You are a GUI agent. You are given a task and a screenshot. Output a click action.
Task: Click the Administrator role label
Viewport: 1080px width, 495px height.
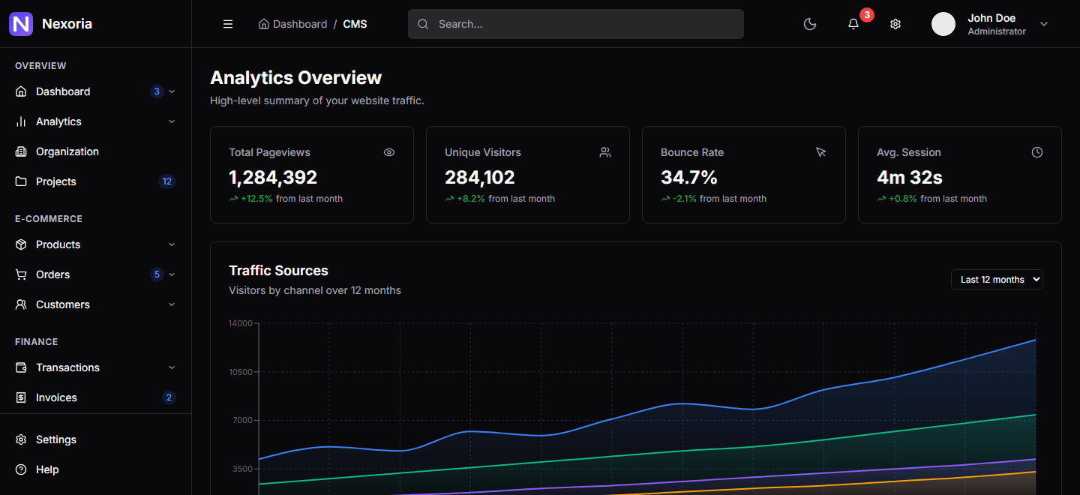tap(997, 31)
